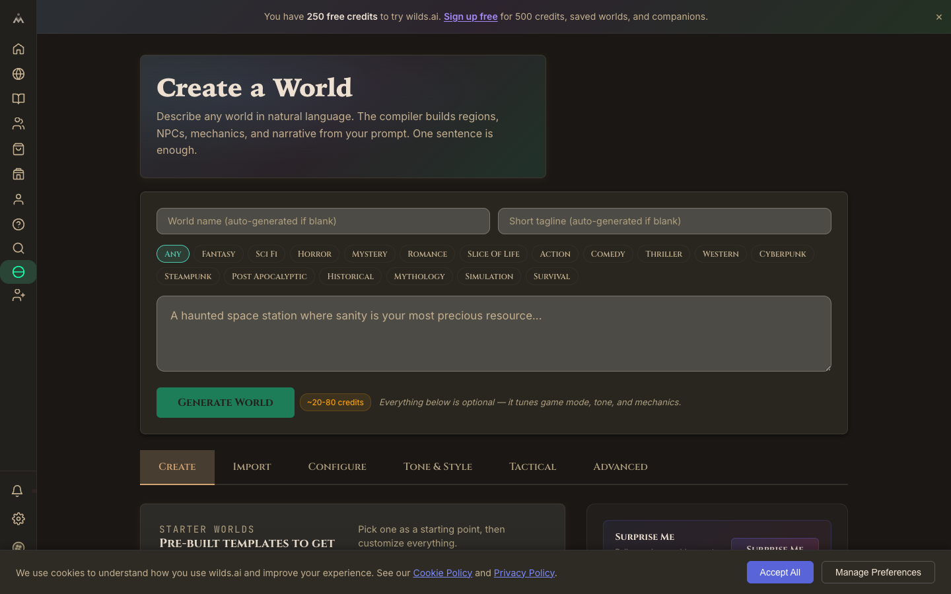
Task: Switch to the Tactical tab
Action: (533, 467)
